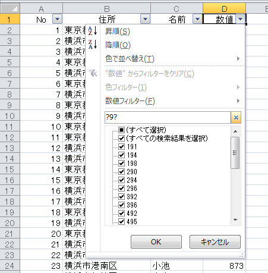Screen dimensions: 268x273
Task: Click the search field containing ?9?
Action: tap(168, 117)
